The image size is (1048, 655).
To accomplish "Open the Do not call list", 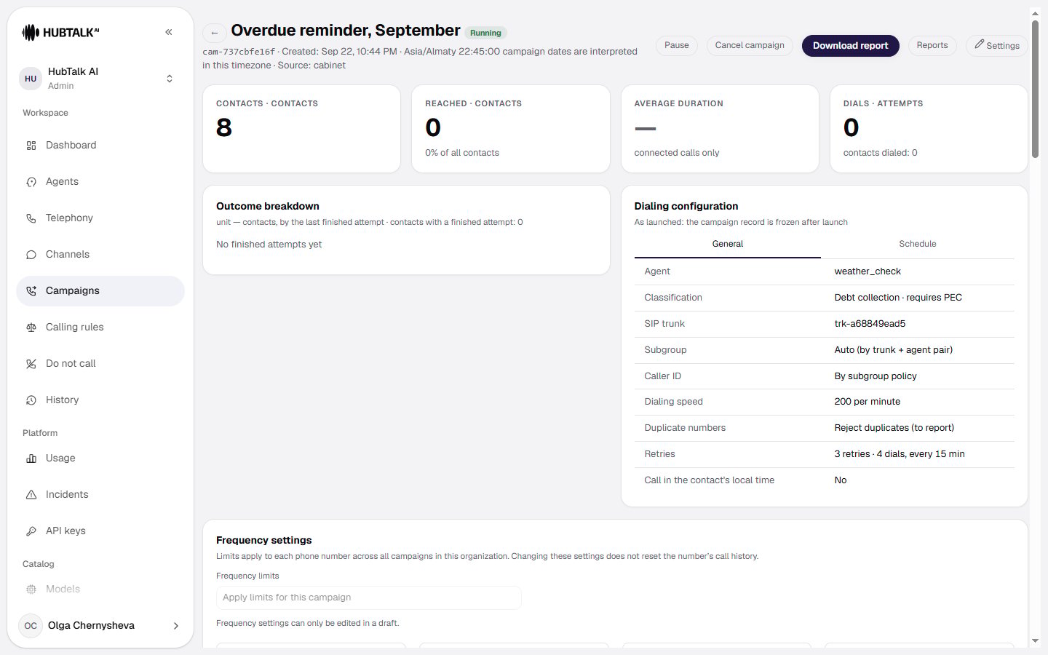I will coord(100,364).
